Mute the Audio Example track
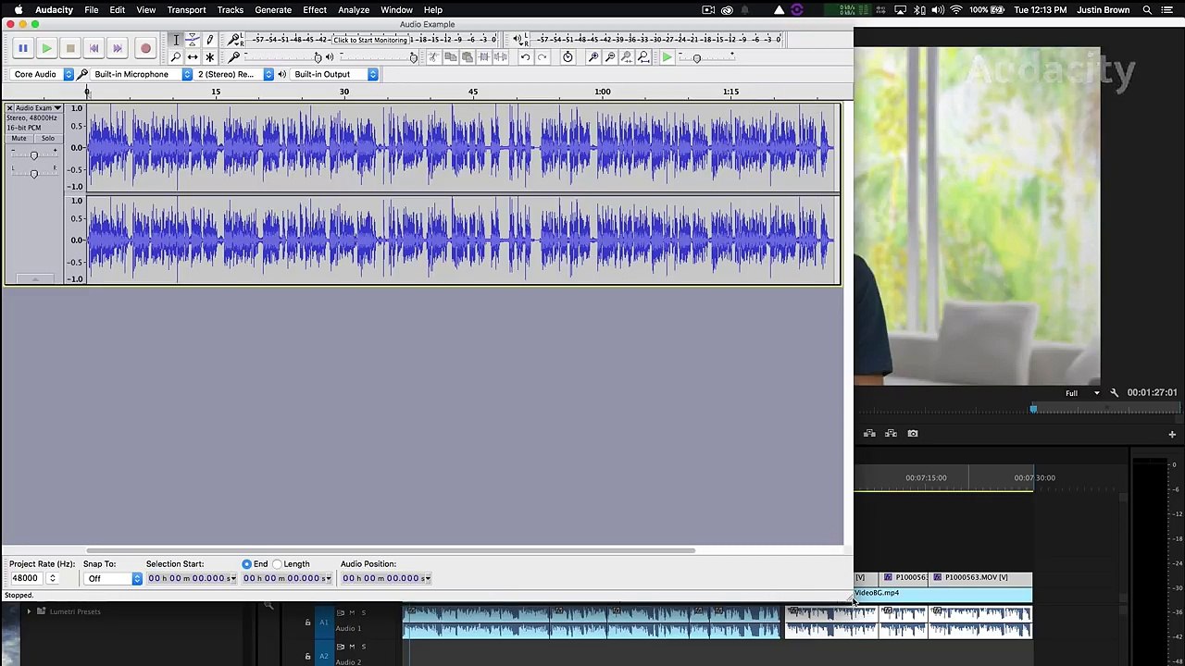1185x666 pixels. pyautogui.click(x=19, y=138)
